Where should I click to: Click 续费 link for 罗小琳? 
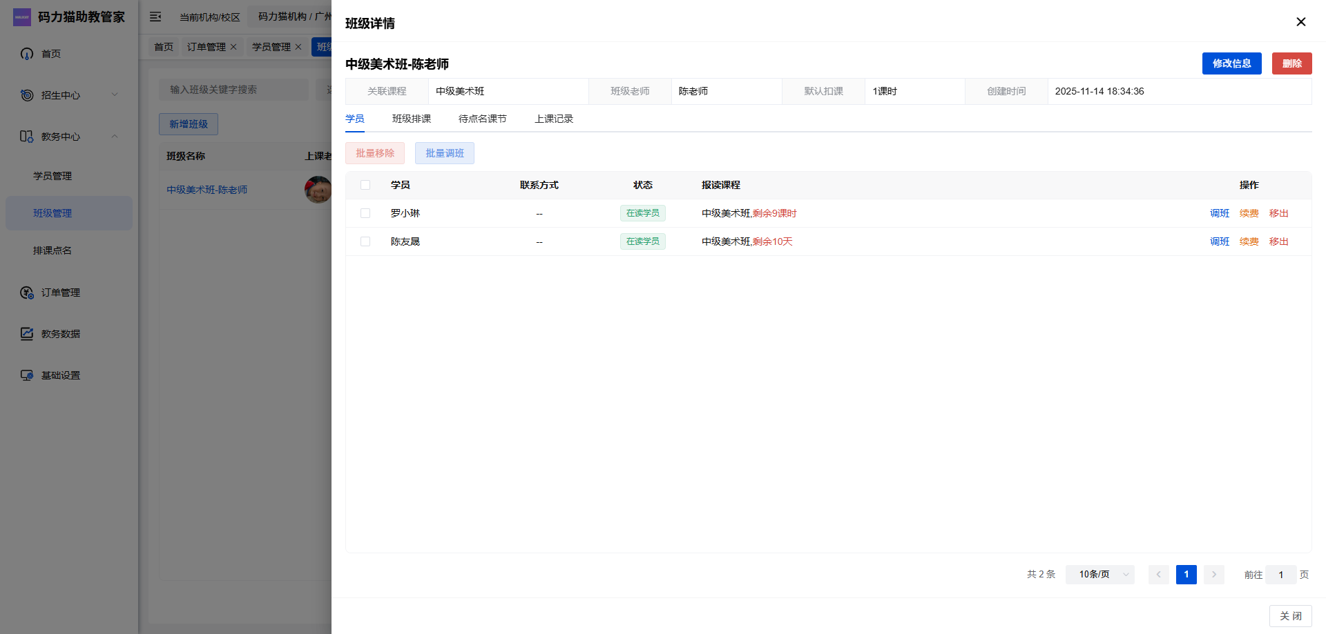point(1249,213)
